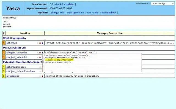Screen dimensions: 176x109
Task: Click the Message / Source Line column header
Action: 109,33
